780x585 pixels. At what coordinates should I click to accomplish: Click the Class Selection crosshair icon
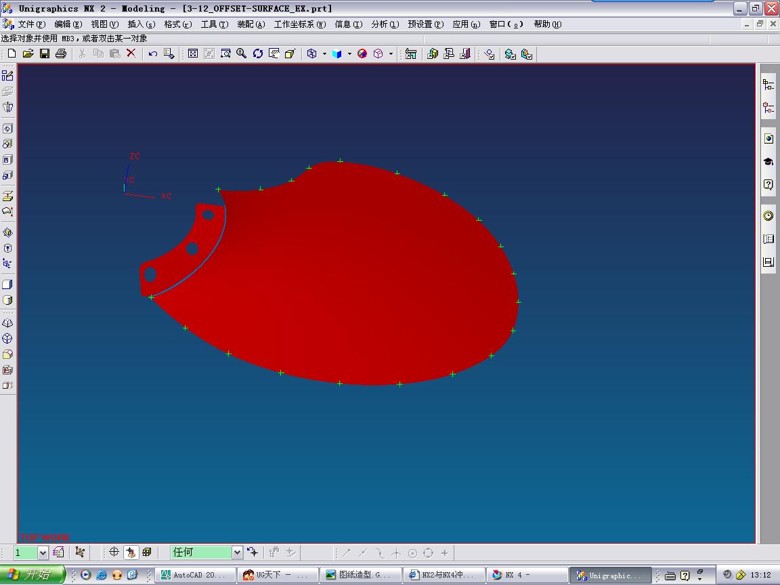(x=114, y=552)
